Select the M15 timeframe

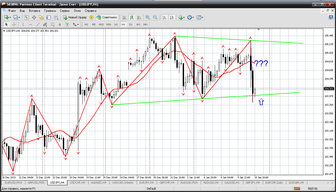(101, 24)
